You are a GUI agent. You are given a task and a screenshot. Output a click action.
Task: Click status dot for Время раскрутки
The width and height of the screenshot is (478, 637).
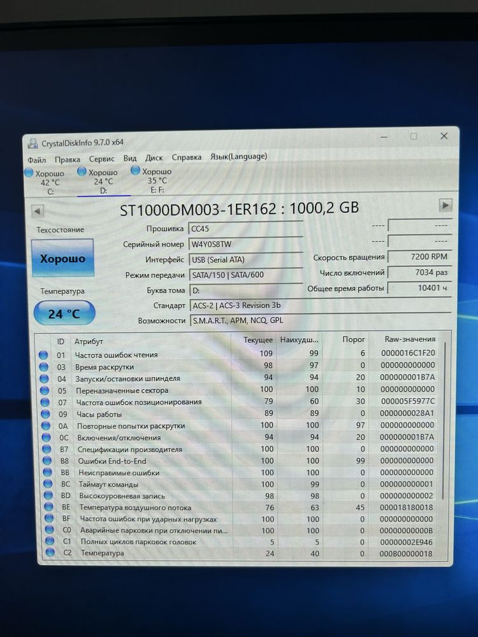pos(43,367)
